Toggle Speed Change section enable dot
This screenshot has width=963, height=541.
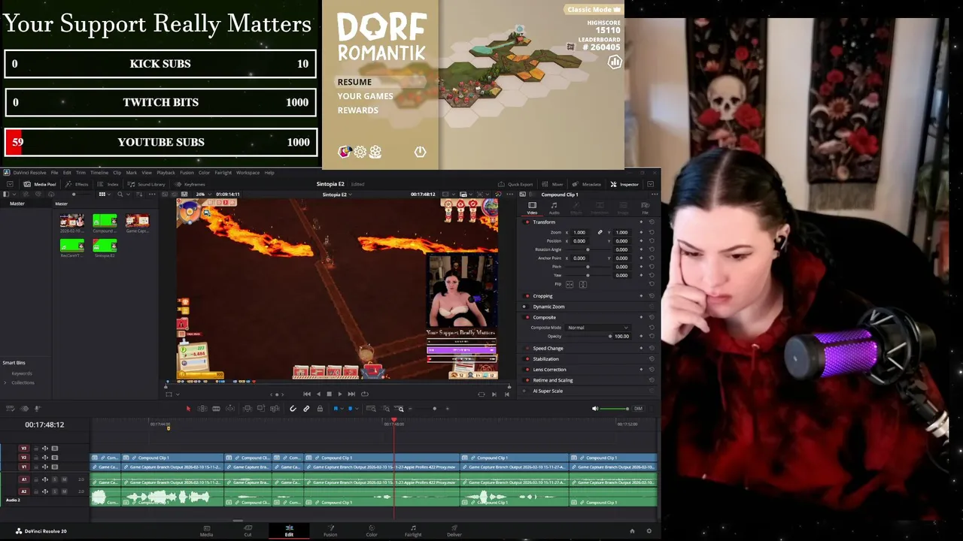point(527,349)
